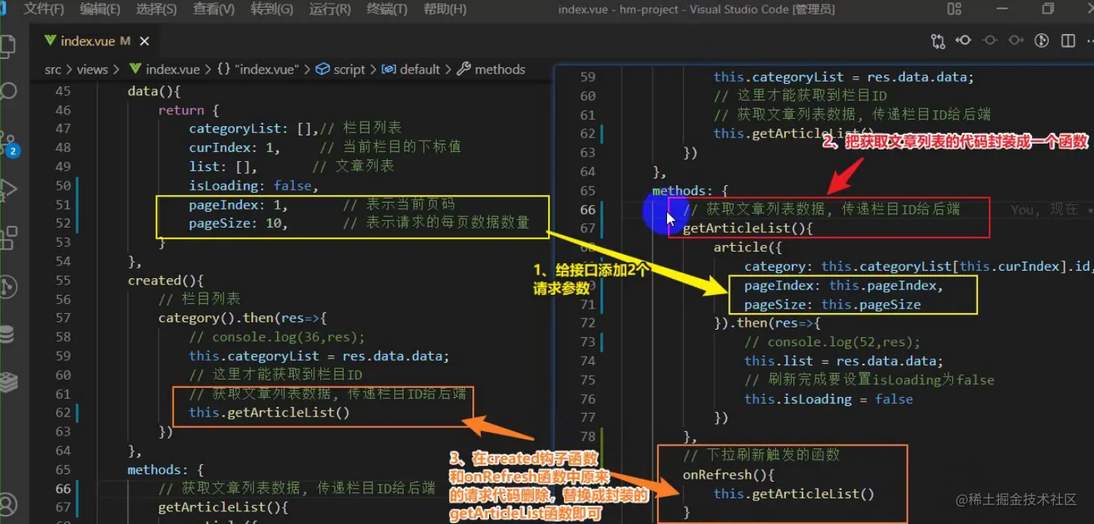Click '// console.log(52,res);' comment in right pane
The height and width of the screenshot is (524, 1094).
[x=833, y=342]
